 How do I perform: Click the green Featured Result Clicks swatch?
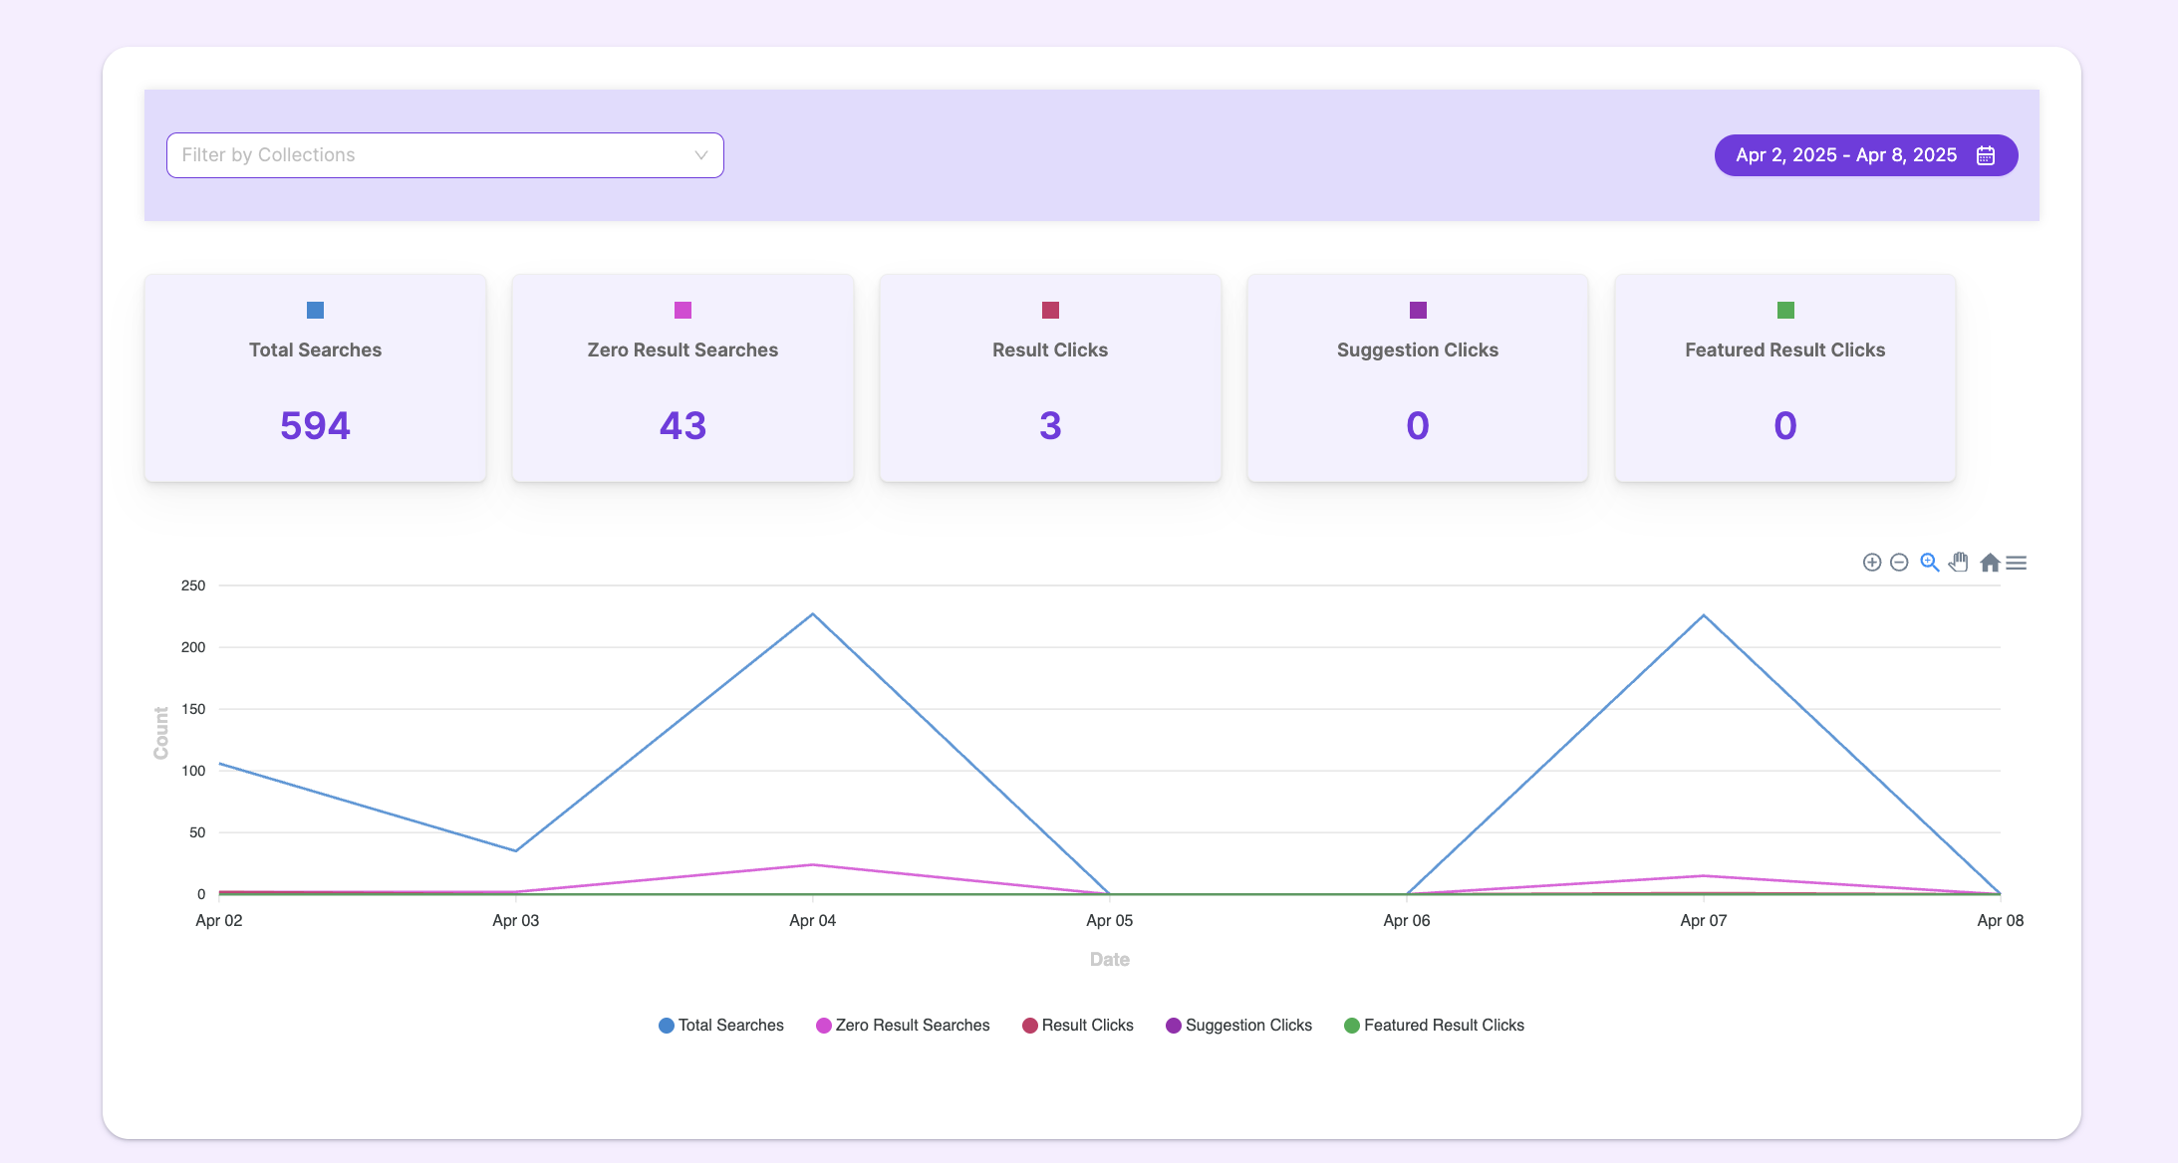[x=1785, y=311]
